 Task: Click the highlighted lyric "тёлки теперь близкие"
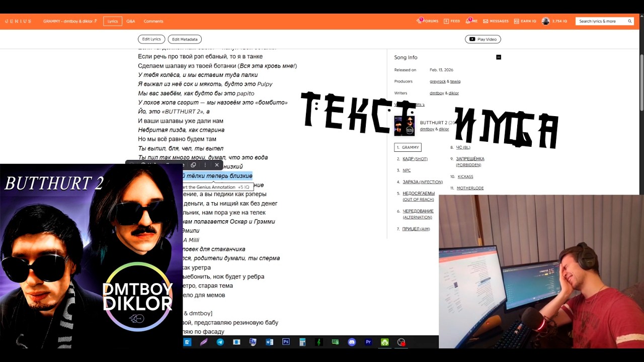tap(219, 175)
